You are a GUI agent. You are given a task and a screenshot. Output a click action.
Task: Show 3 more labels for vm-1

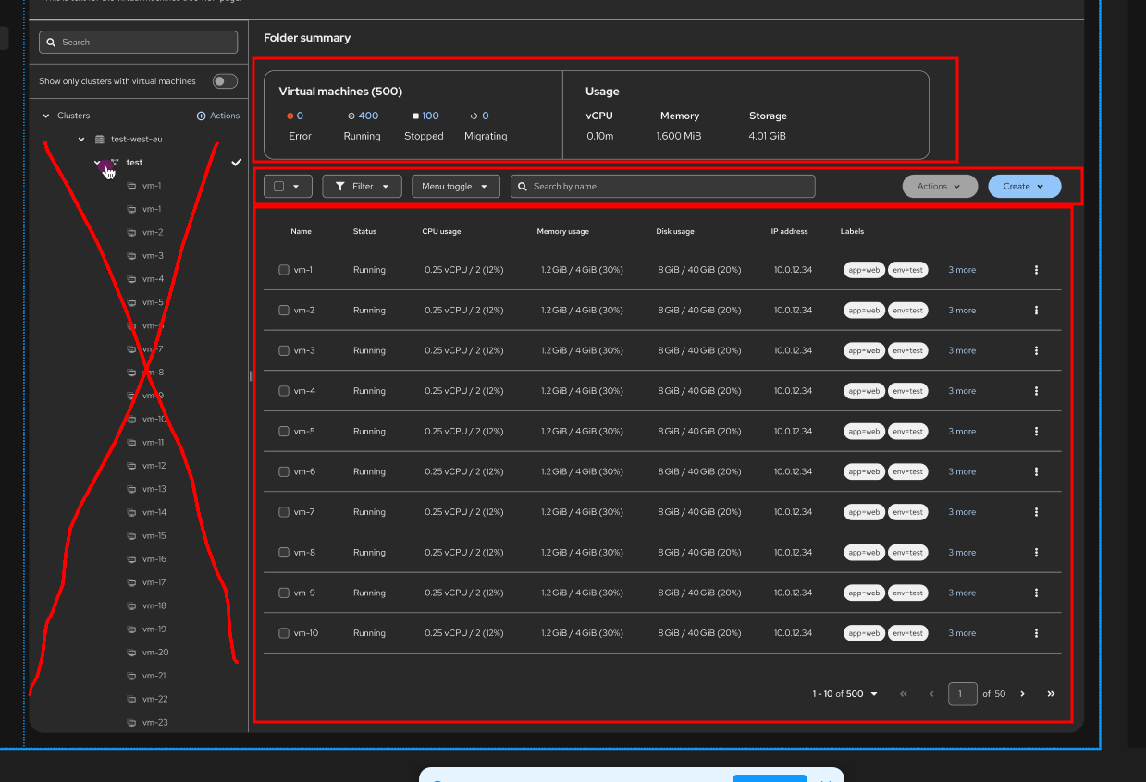[x=962, y=270]
